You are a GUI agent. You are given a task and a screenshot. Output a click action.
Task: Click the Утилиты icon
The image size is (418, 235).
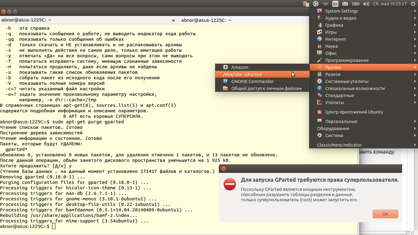coord(319,102)
